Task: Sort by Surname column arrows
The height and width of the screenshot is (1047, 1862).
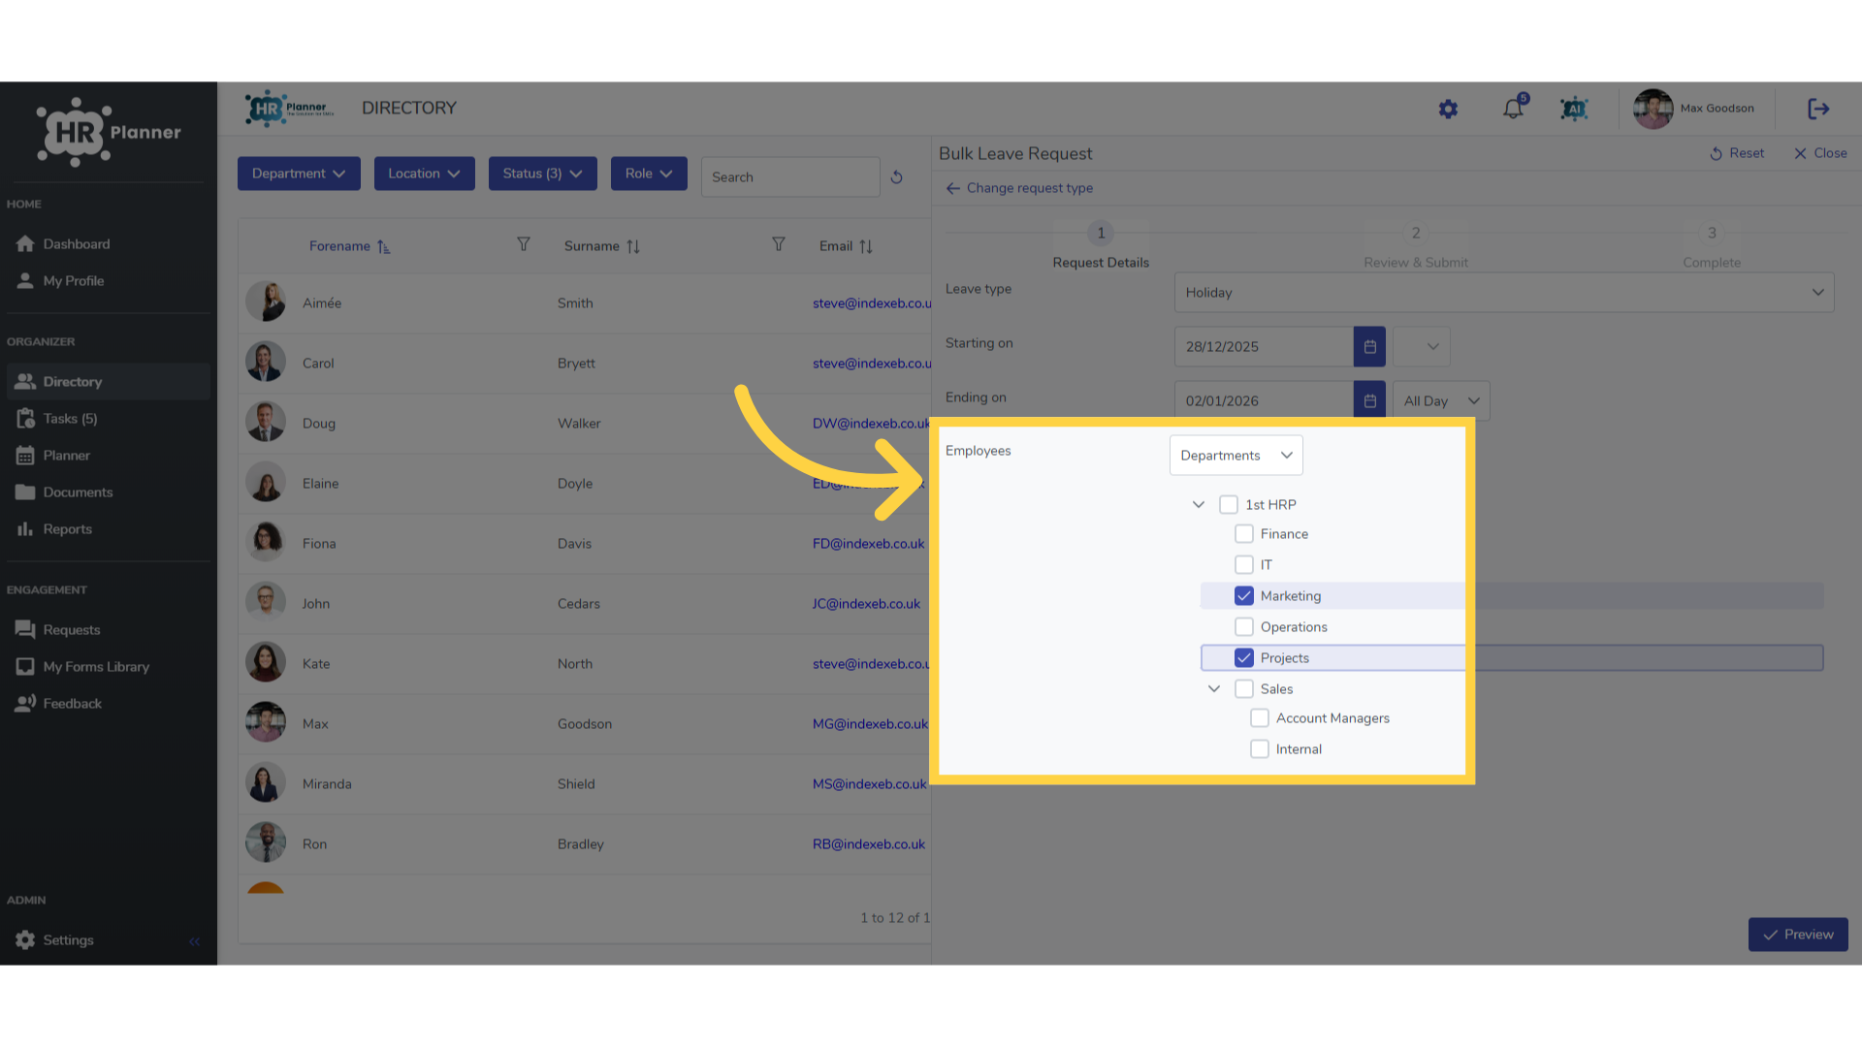Action: click(633, 246)
